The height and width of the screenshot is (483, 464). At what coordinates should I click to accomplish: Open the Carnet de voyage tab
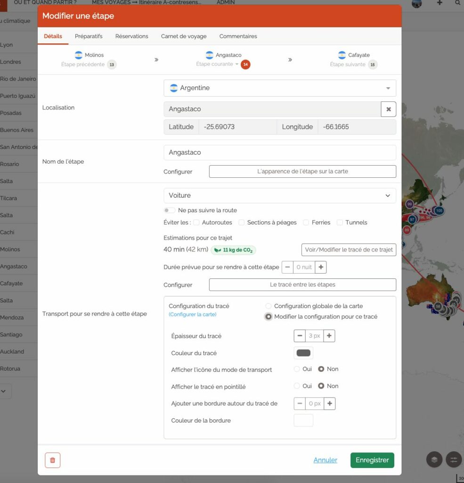pos(184,36)
